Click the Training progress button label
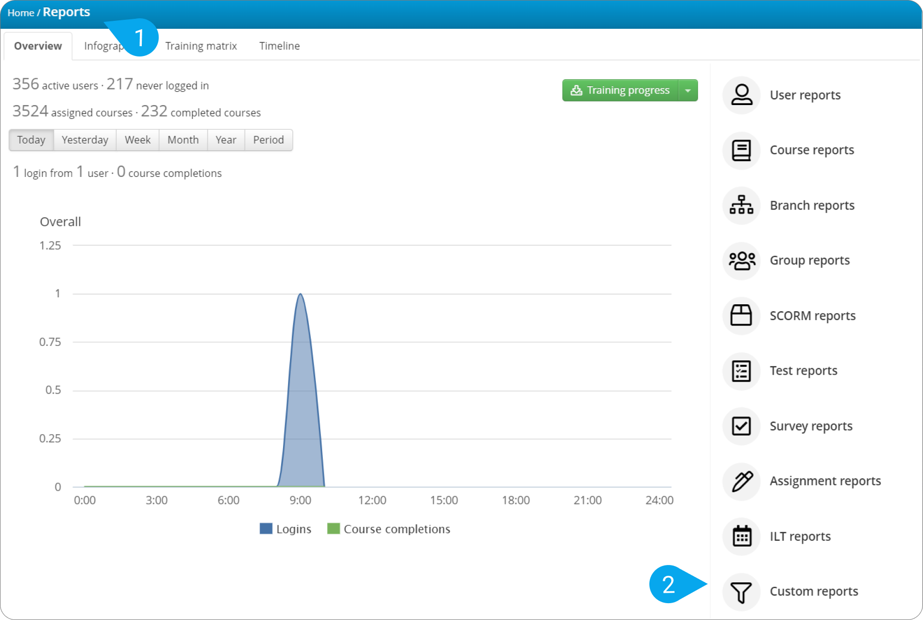The image size is (923, 620). point(628,90)
